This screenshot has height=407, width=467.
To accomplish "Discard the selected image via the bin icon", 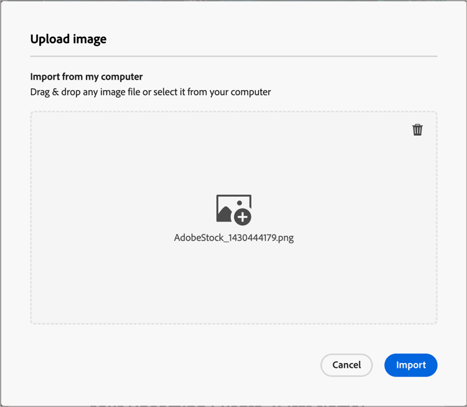I will pos(417,129).
